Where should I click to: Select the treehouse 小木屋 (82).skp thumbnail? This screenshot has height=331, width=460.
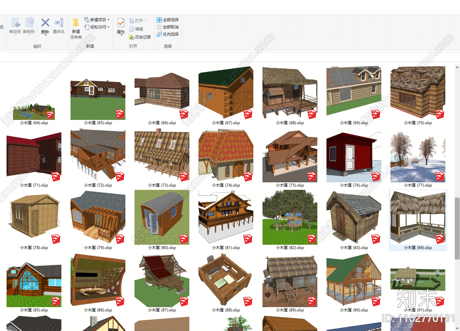pos(290,217)
